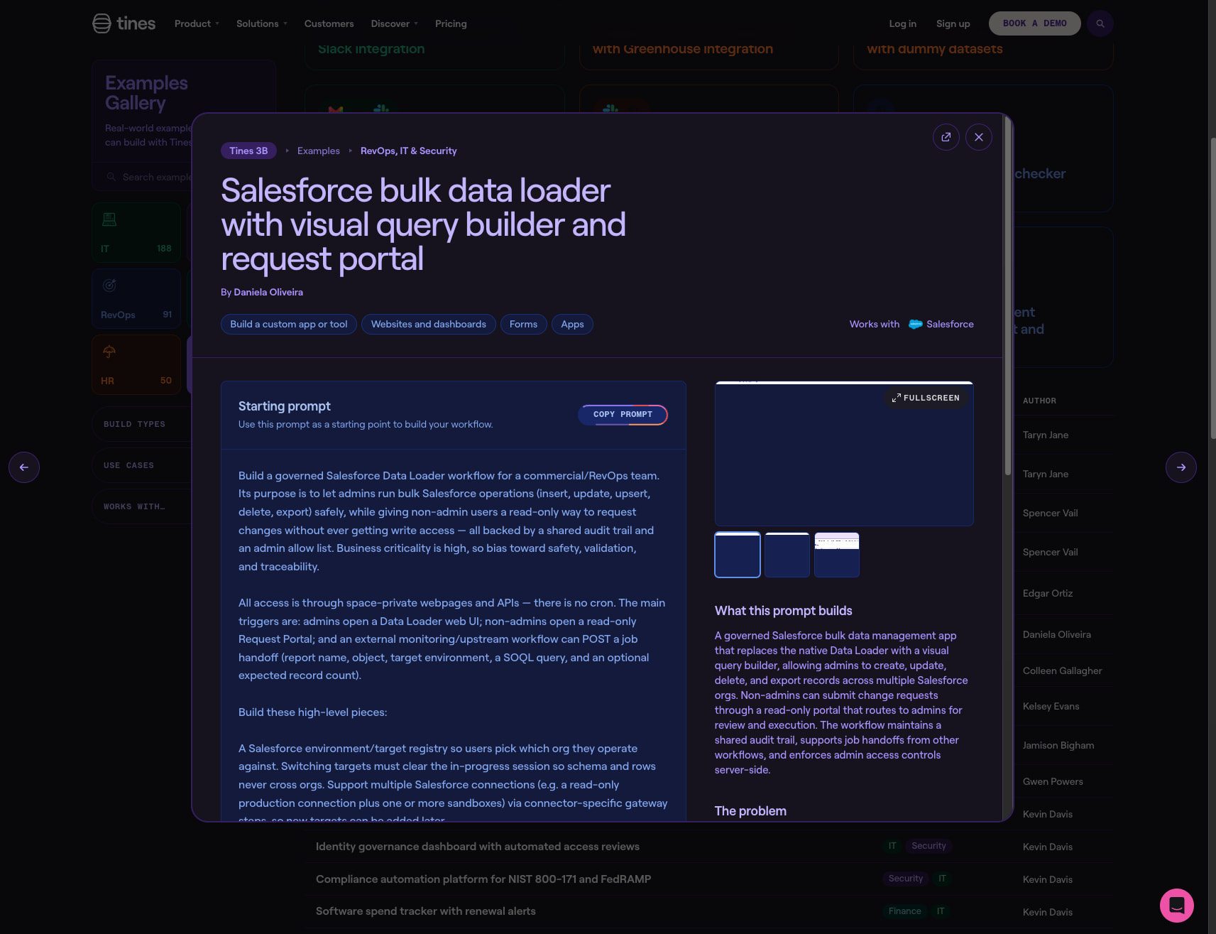Viewport: 1216px width, 934px height.
Task: Go to next example arrow
Action: [x=1181, y=467]
